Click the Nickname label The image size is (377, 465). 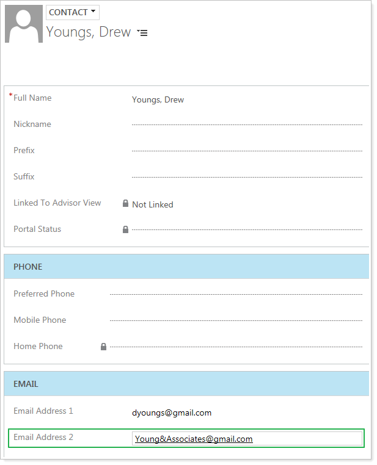32,124
